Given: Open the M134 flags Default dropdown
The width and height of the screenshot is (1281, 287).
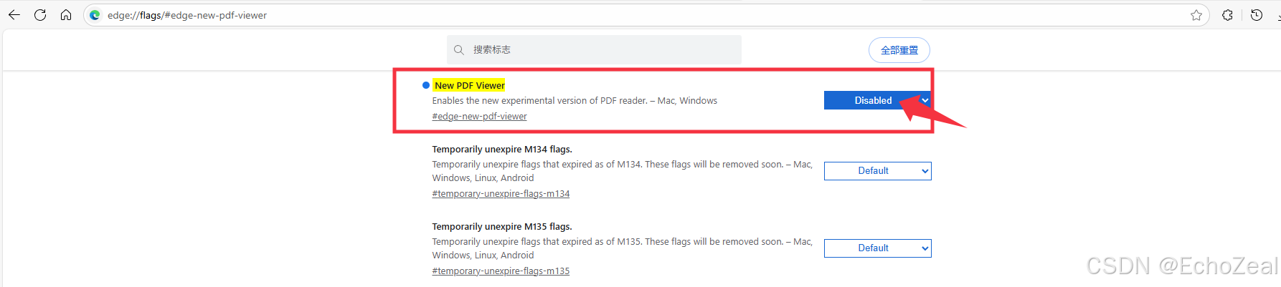Looking at the screenshot, I should coord(878,171).
